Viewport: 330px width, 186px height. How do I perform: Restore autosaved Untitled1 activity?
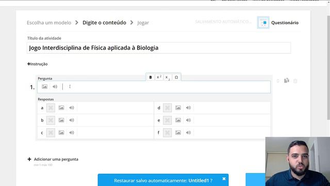tap(163, 180)
